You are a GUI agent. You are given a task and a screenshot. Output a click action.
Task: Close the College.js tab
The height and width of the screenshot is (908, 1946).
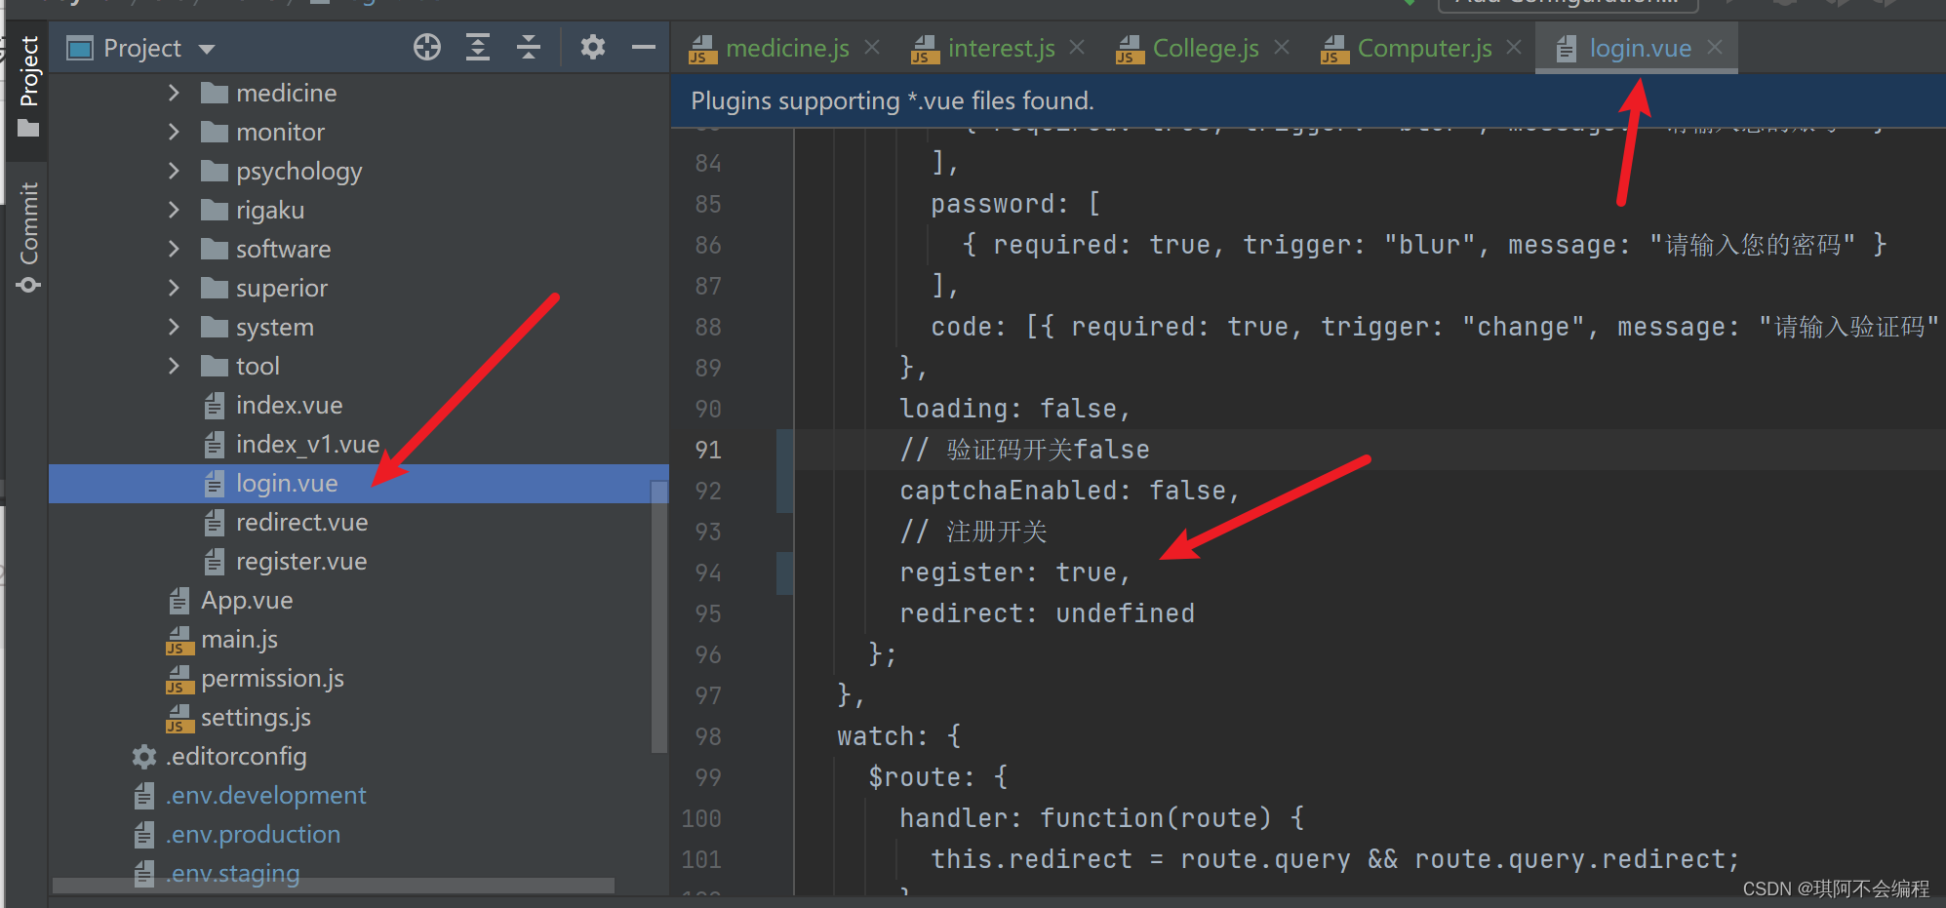pyautogui.click(x=1282, y=47)
